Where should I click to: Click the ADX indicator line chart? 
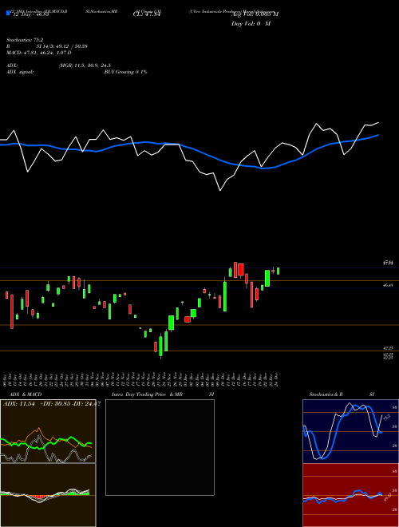[48, 431]
